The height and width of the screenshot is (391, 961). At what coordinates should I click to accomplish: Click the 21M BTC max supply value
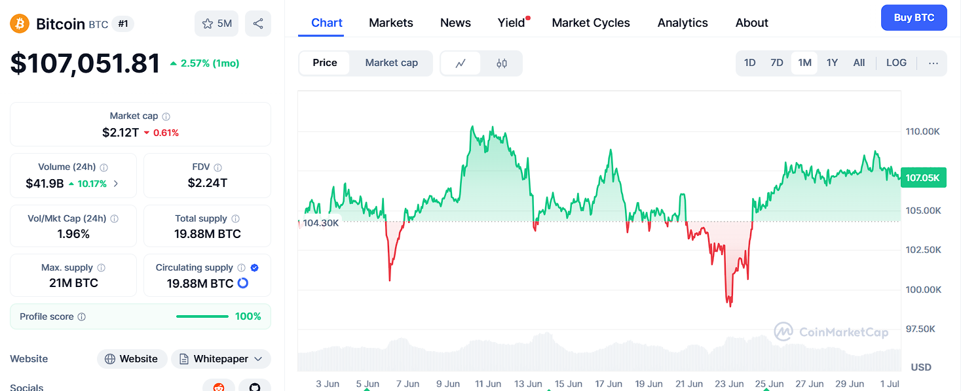(73, 283)
